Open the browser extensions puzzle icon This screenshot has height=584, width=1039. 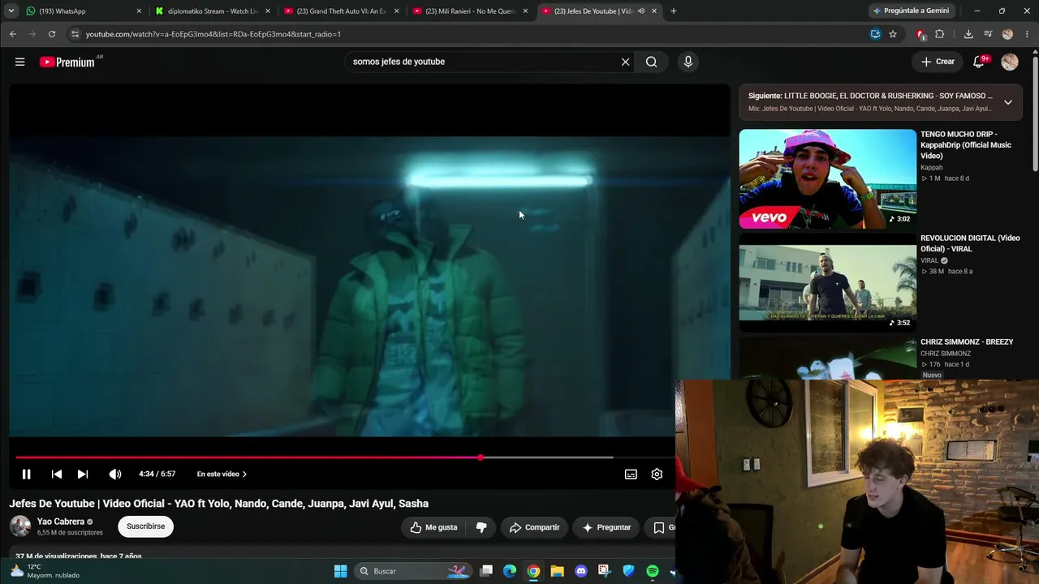940,34
